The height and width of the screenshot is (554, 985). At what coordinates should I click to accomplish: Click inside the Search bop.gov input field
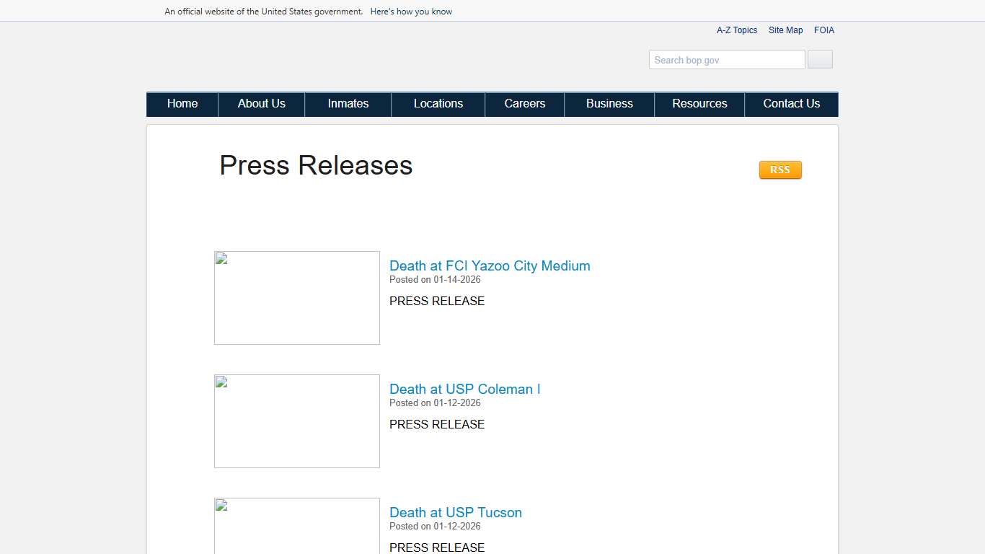click(726, 59)
